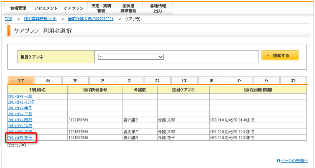Click the 要介護3 cell
Viewport: 315px width, 168px height.
click(140, 138)
